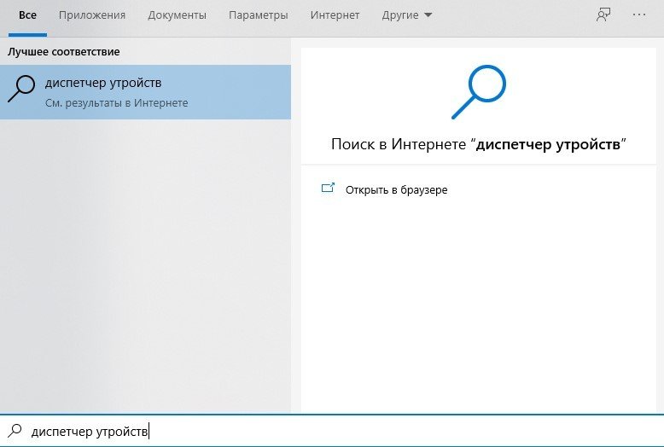664x447 pixels.
Task: Click the Лучшее соответствие header
Action: tap(63, 52)
